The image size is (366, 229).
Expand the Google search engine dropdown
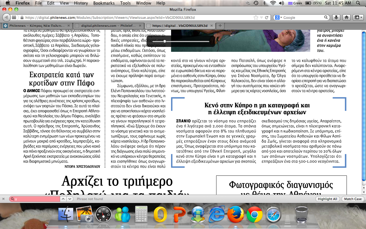(279, 17)
